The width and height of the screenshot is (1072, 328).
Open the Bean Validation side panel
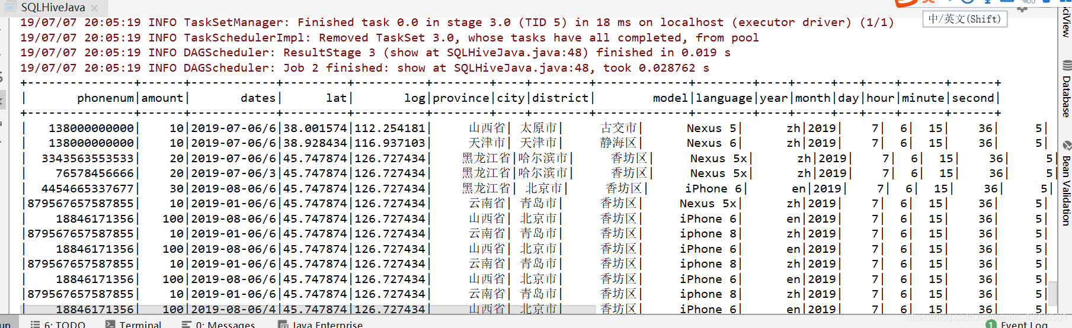(1066, 184)
